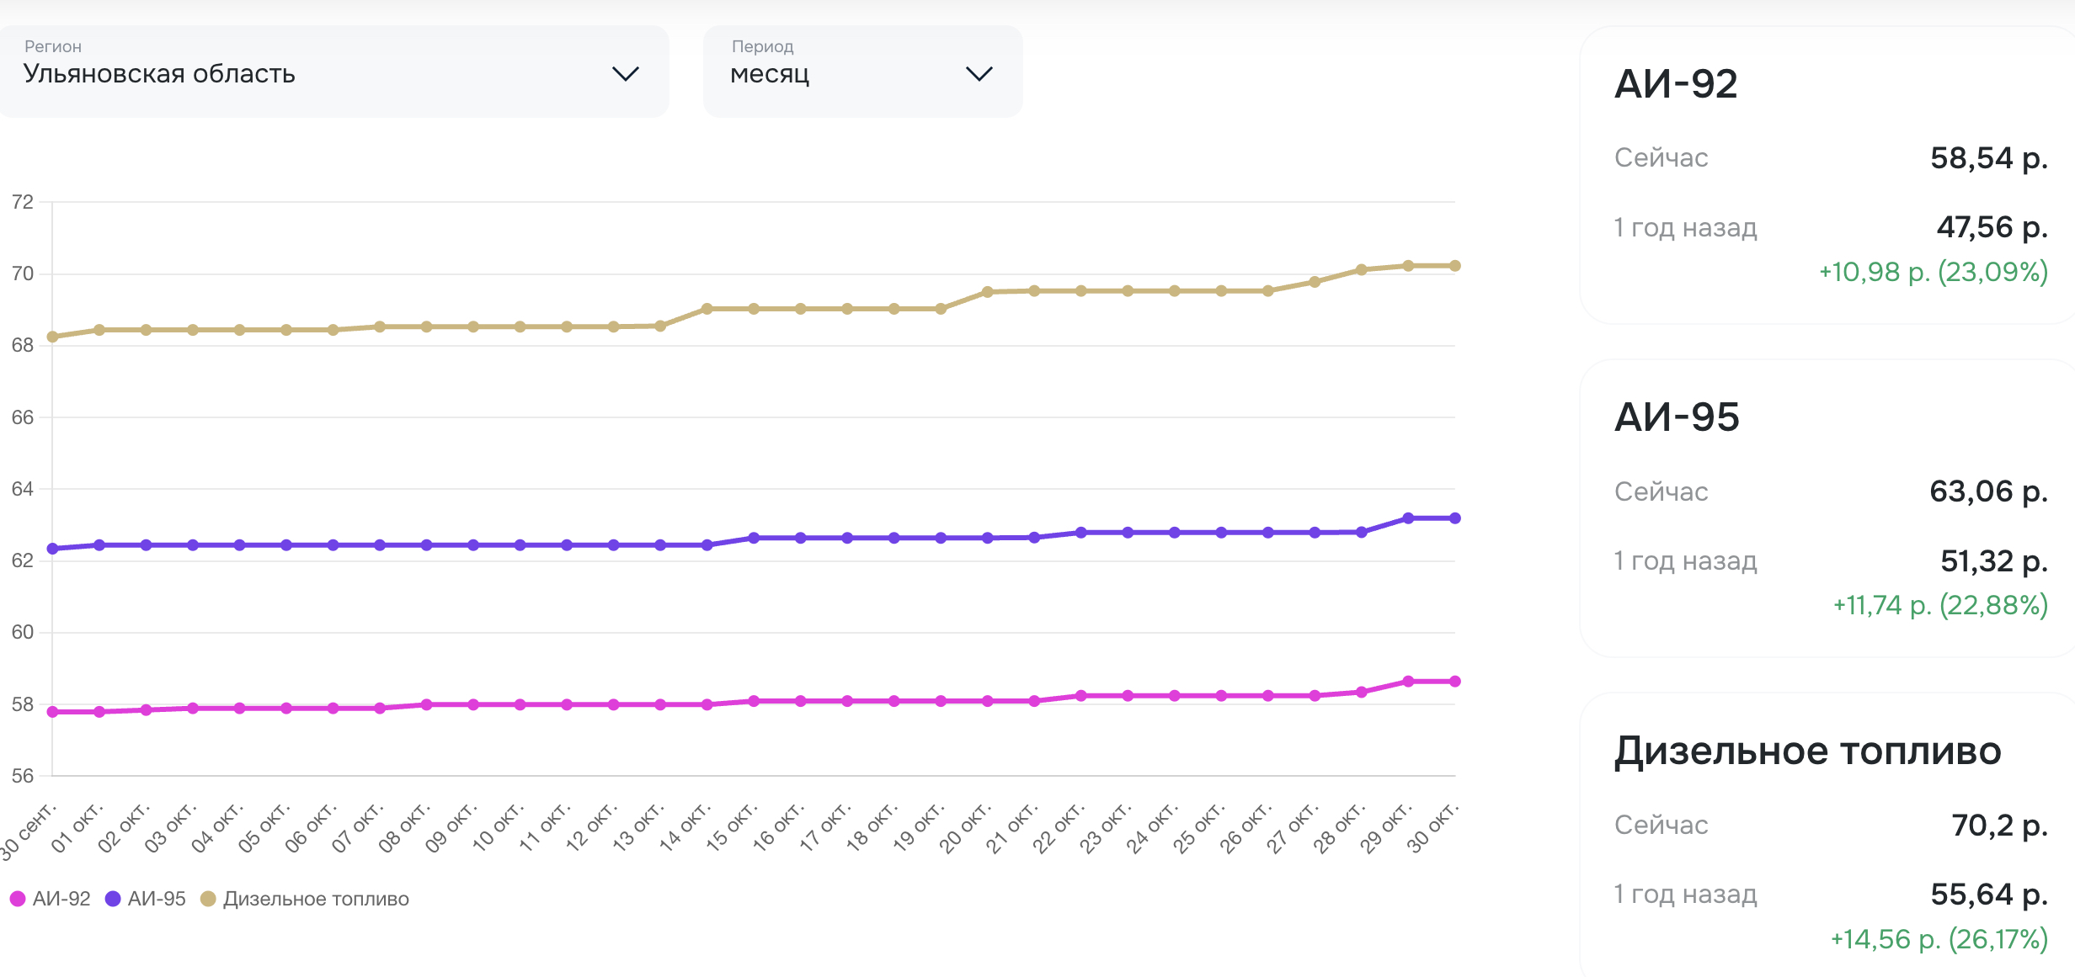Toggle Дизельное топливо series in the legend

[x=315, y=899]
